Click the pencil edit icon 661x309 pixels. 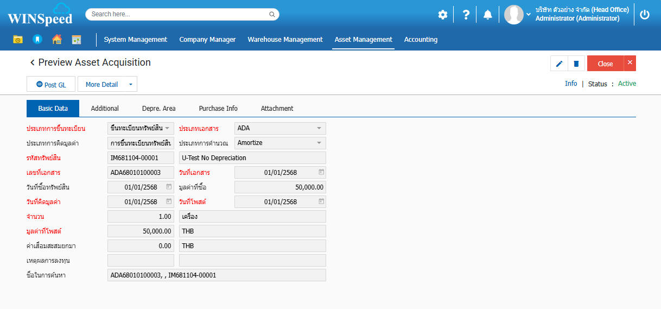click(x=559, y=64)
